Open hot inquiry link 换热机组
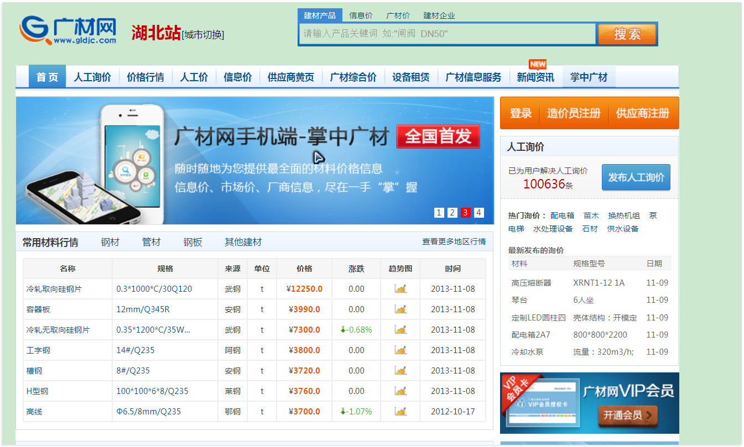This screenshot has width=744, height=447. point(624,215)
